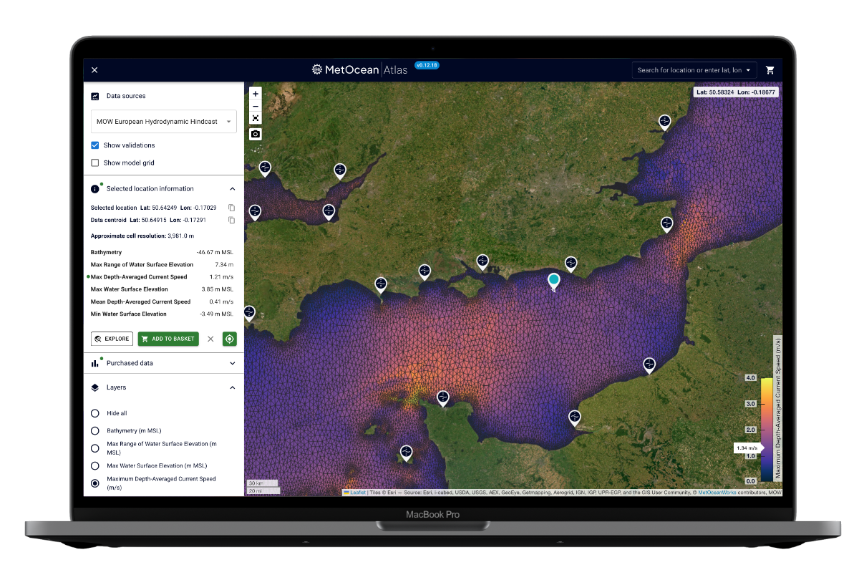Select the Bathymetry (m MSL) layer radio

(x=95, y=431)
